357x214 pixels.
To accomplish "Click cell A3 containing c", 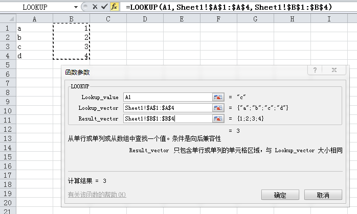I will click(x=35, y=46).
